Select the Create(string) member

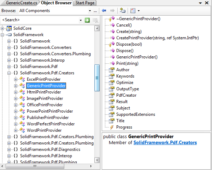pyautogui.click(x=129, y=32)
